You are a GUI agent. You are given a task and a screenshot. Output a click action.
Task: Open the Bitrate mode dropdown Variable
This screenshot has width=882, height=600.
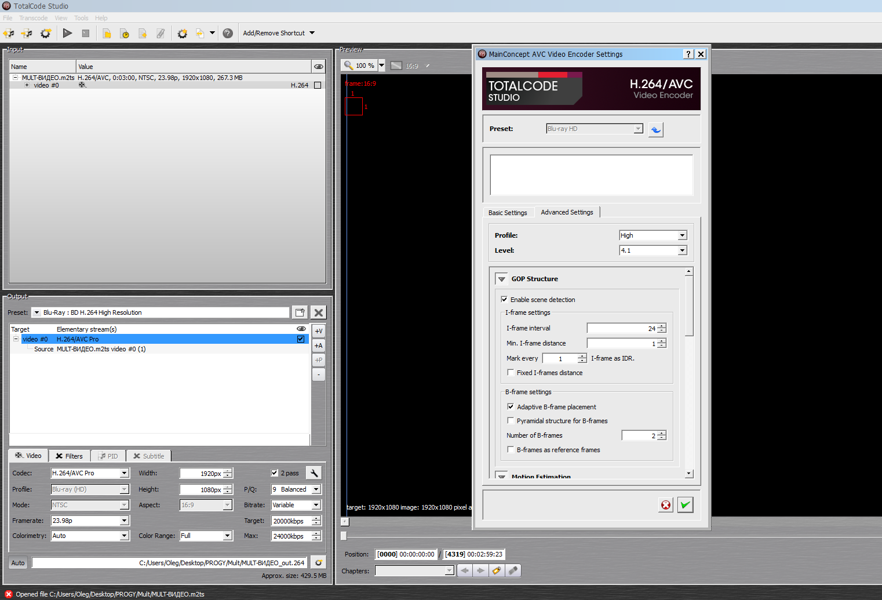(x=296, y=505)
